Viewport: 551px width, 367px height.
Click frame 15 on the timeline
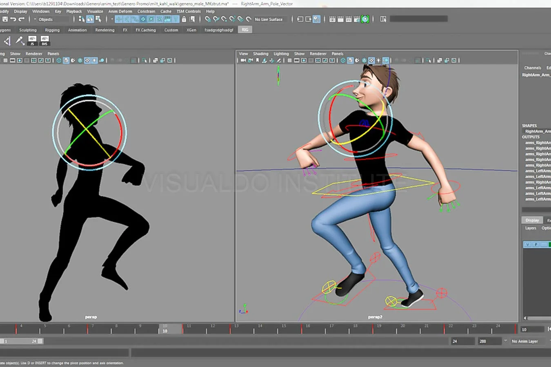pos(284,328)
